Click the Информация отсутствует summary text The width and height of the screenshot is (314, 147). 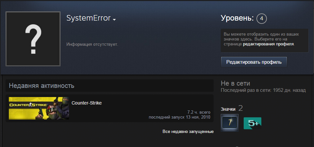tap(92, 44)
